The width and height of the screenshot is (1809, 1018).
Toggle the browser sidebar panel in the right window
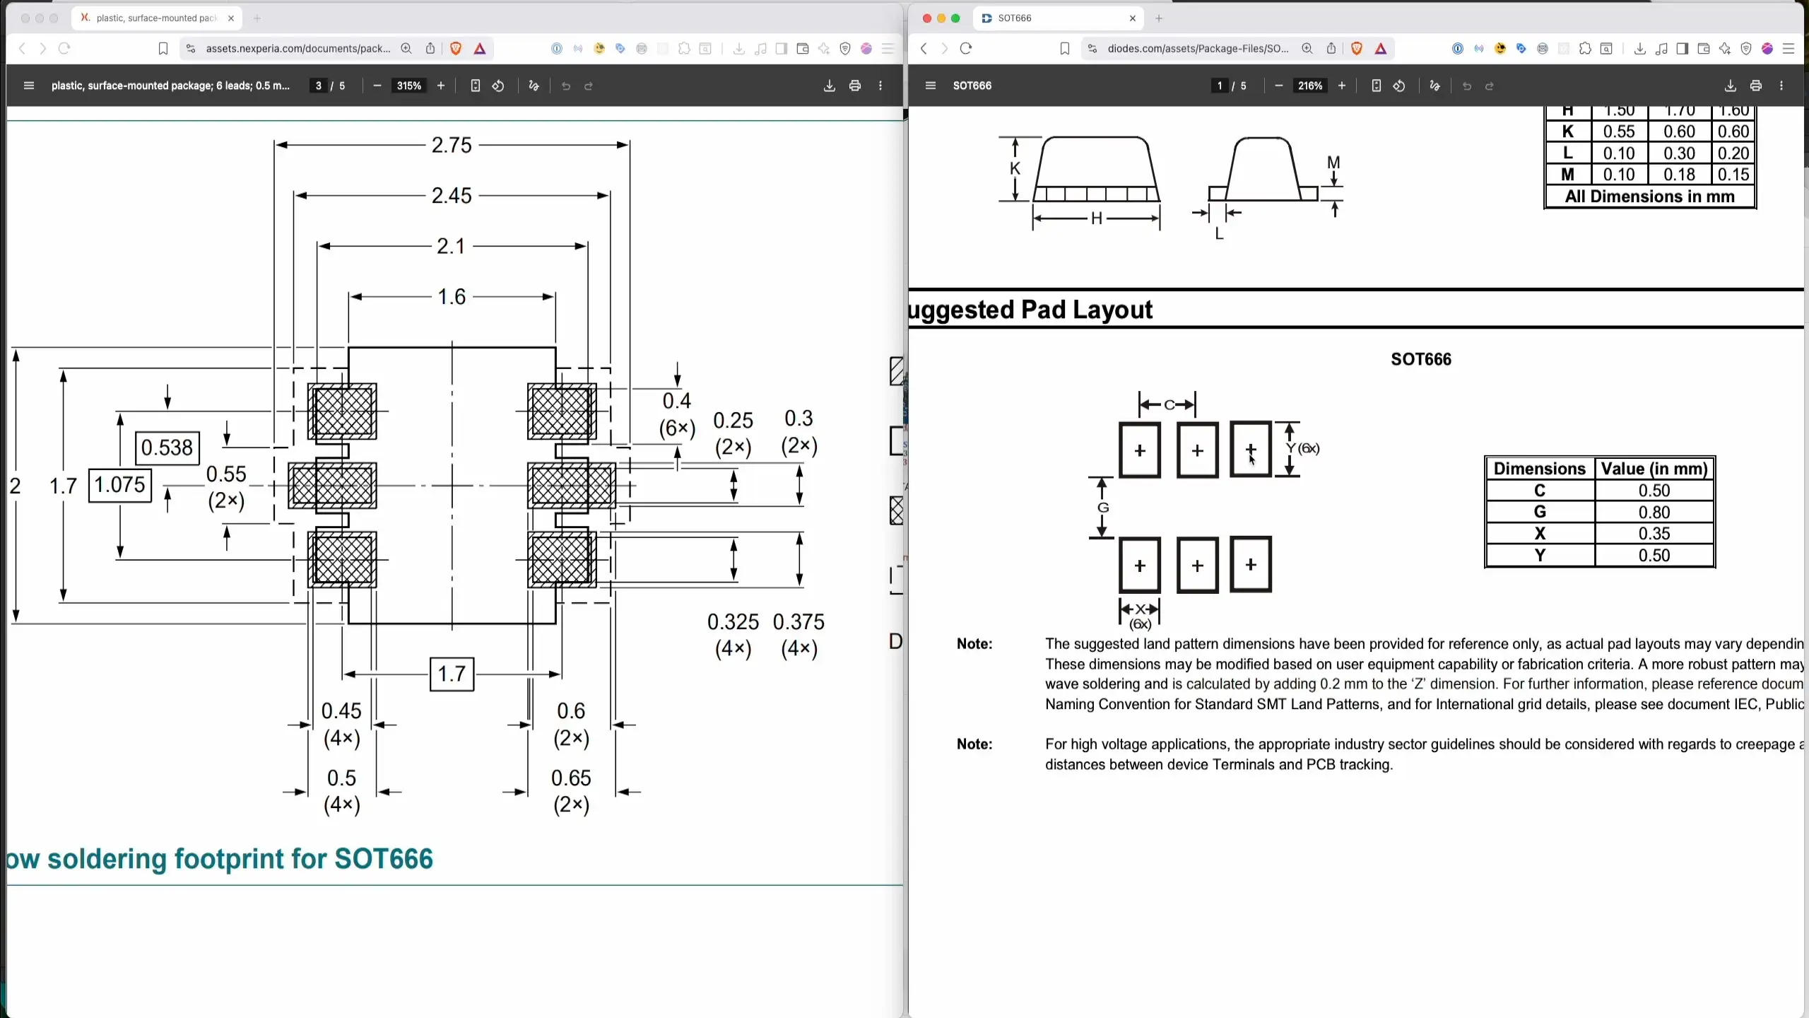click(x=1682, y=48)
